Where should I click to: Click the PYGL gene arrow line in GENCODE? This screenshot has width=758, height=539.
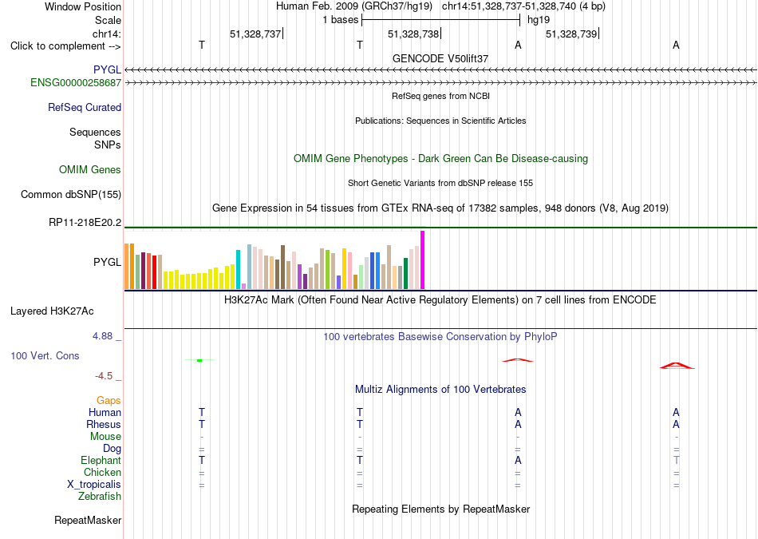(440, 70)
